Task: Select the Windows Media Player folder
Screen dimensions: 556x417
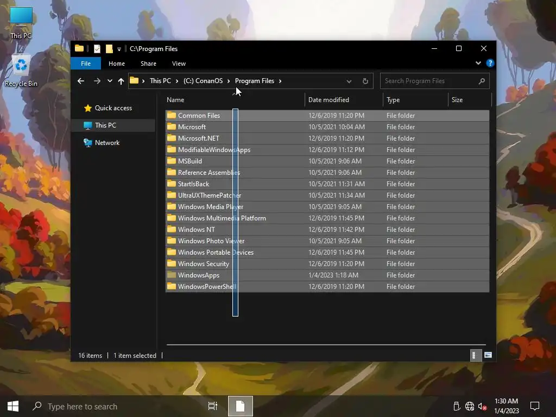Action: [327, 207]
